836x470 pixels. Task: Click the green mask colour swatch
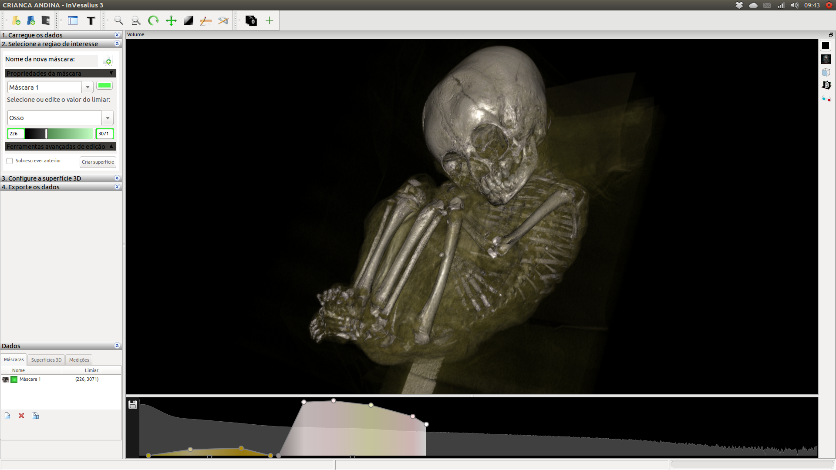pos(104,86)
